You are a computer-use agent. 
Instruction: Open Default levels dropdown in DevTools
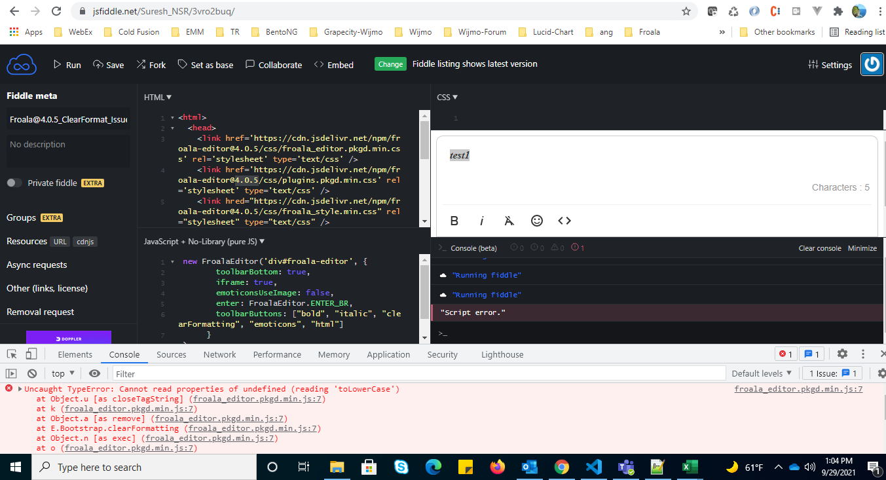[x=762, y=373]
